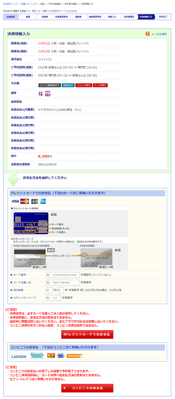Click the JCB card logo
The image size is (175, 399).
(x=34, y=201)
